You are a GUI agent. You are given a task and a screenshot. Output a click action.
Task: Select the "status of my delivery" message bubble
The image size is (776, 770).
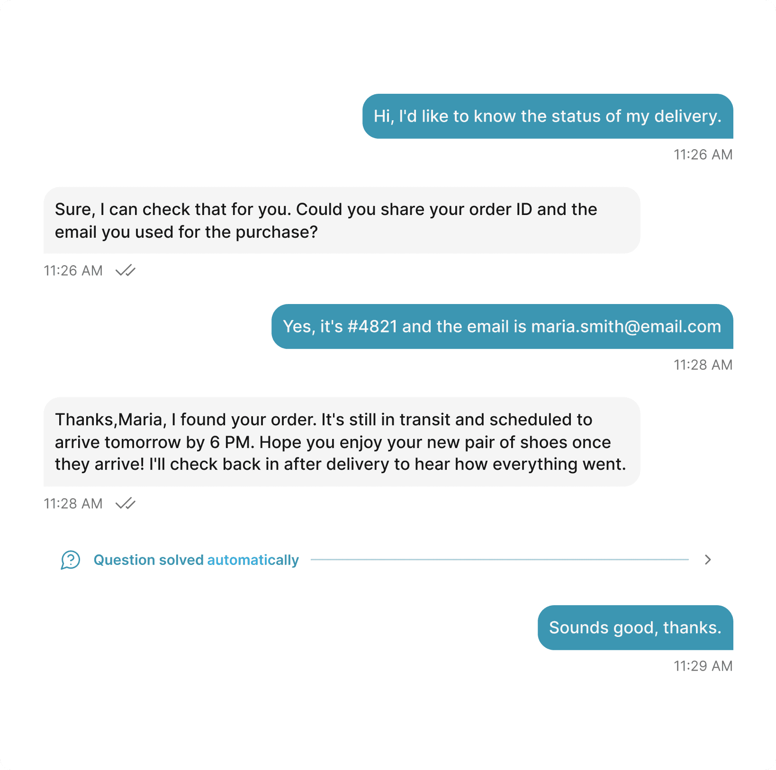(x=547, y=116)
